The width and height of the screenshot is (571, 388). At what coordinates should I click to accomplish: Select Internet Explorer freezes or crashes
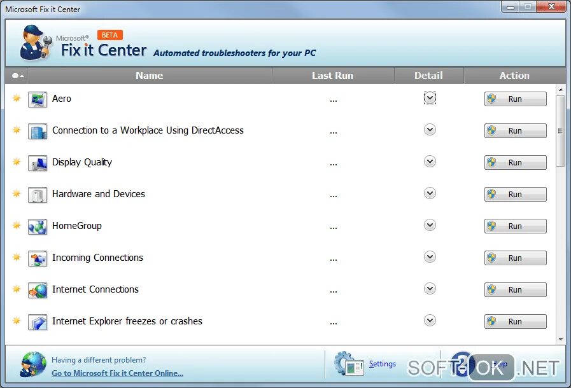[x=127, y=321]
